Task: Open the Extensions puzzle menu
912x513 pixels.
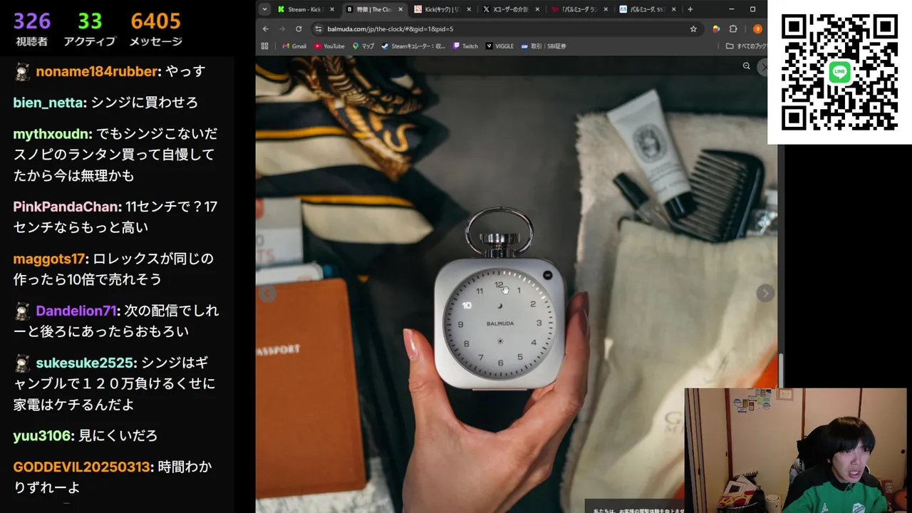Action: [733, 28]
